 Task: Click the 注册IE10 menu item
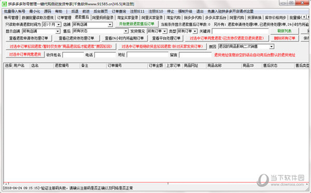click(x=155, y=11)
